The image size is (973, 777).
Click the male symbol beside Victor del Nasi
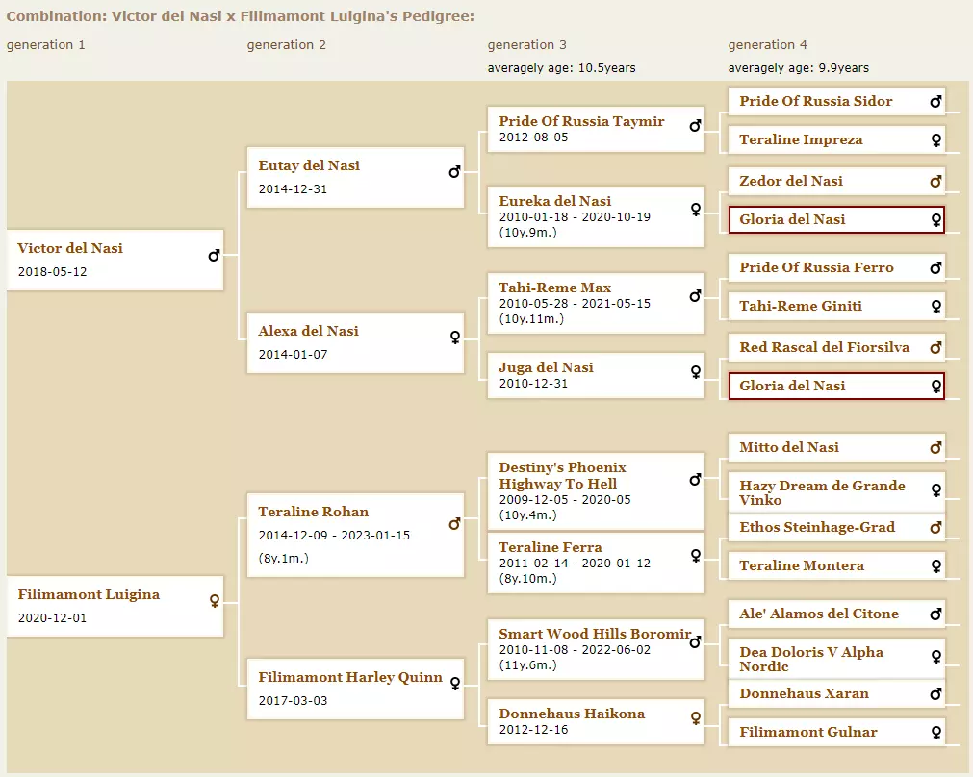[x=214, y=255]
